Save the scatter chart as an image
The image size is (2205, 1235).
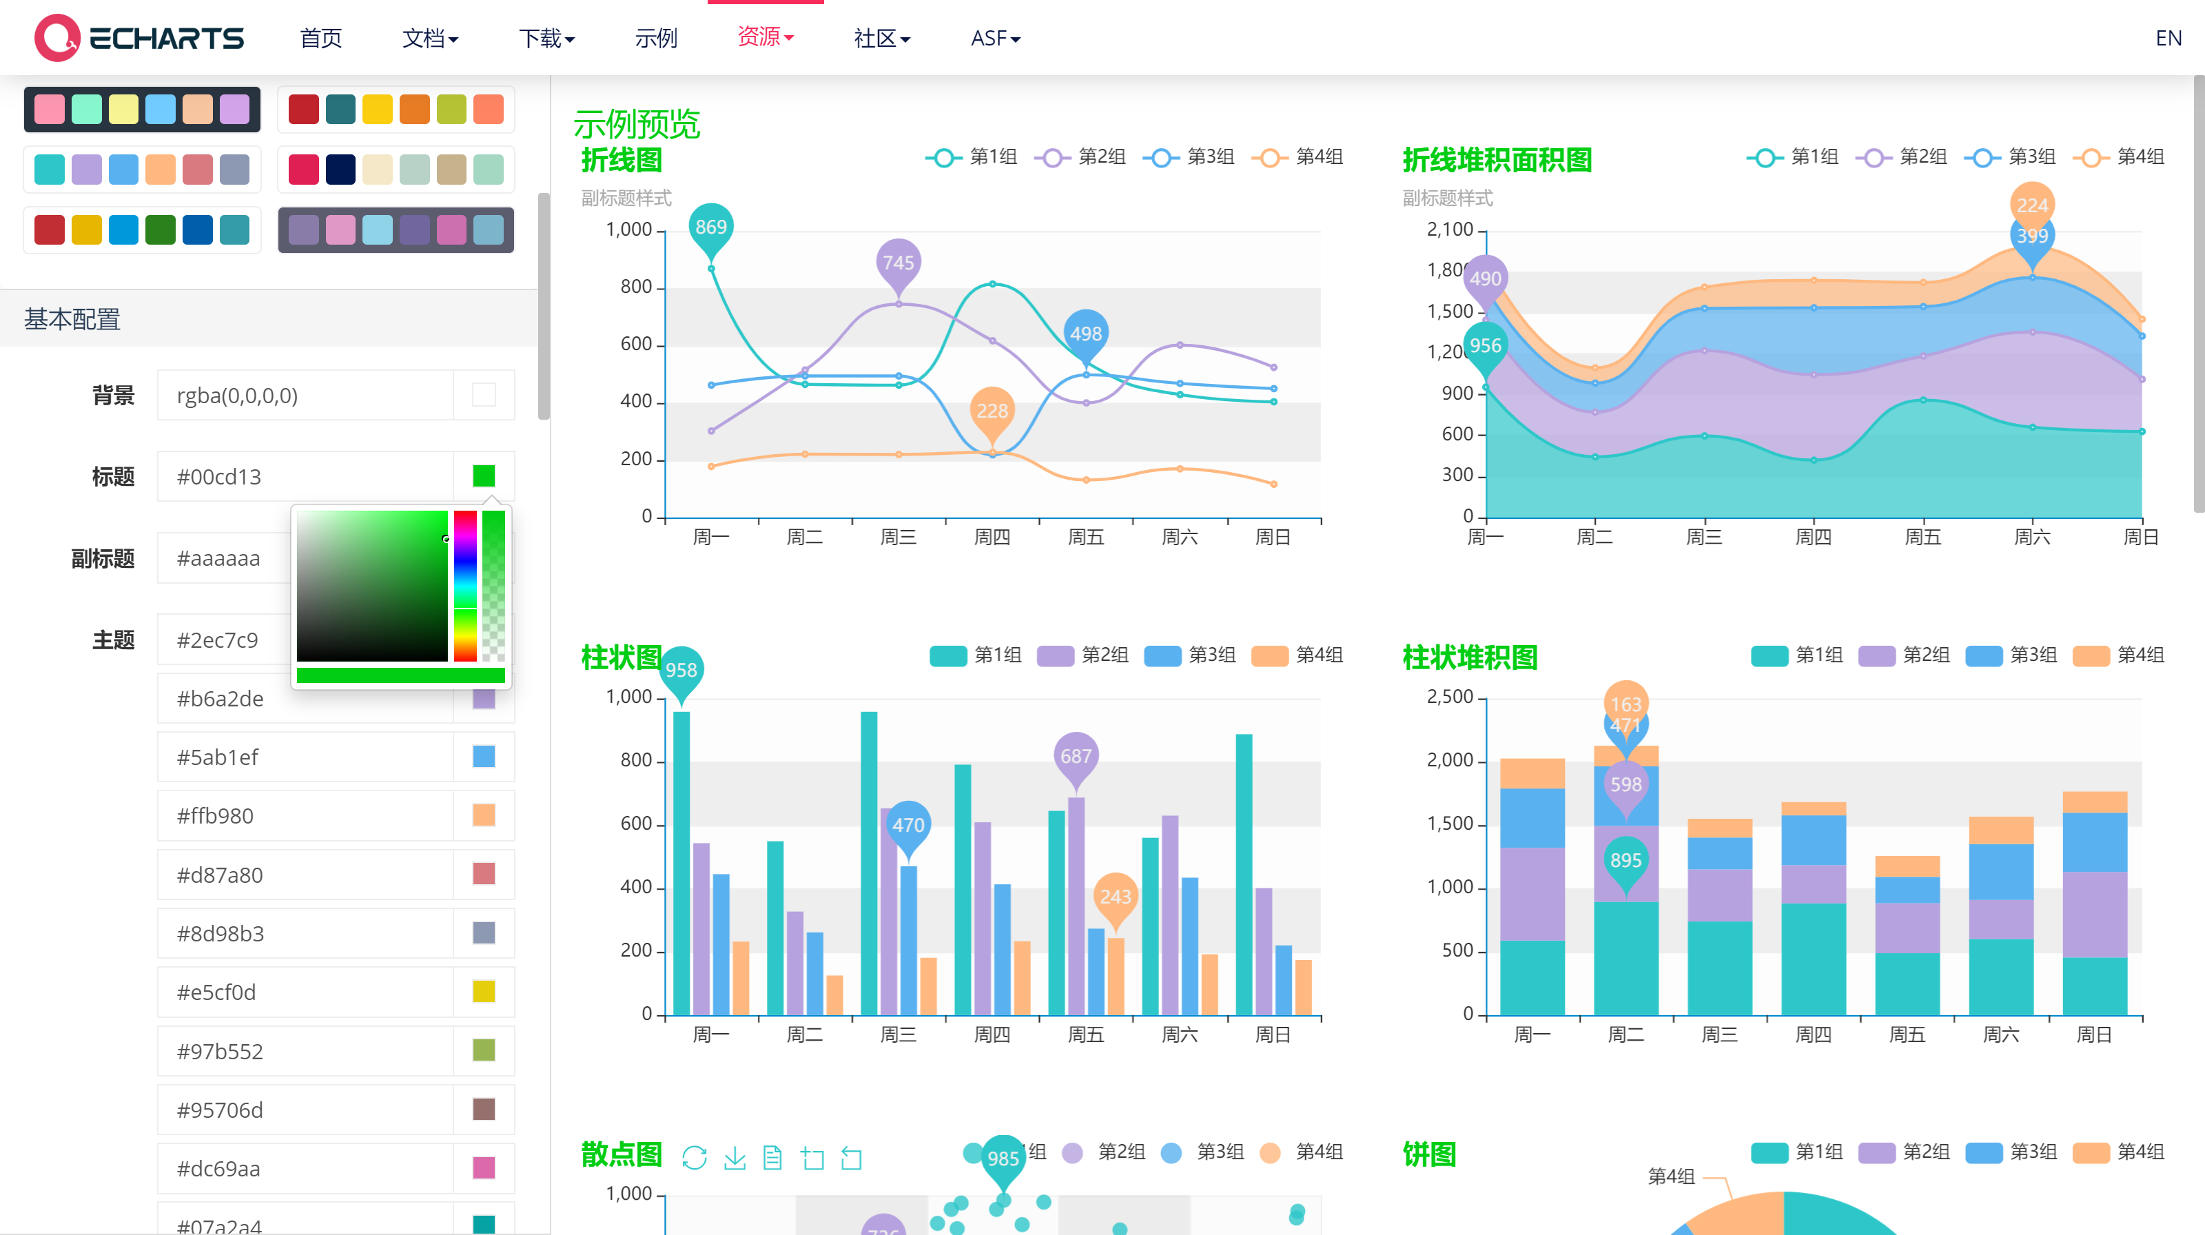pos(734,1157)
